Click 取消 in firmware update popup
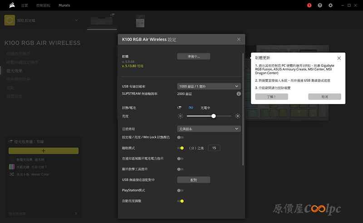The image size is (363, 223). click(324, 97)
